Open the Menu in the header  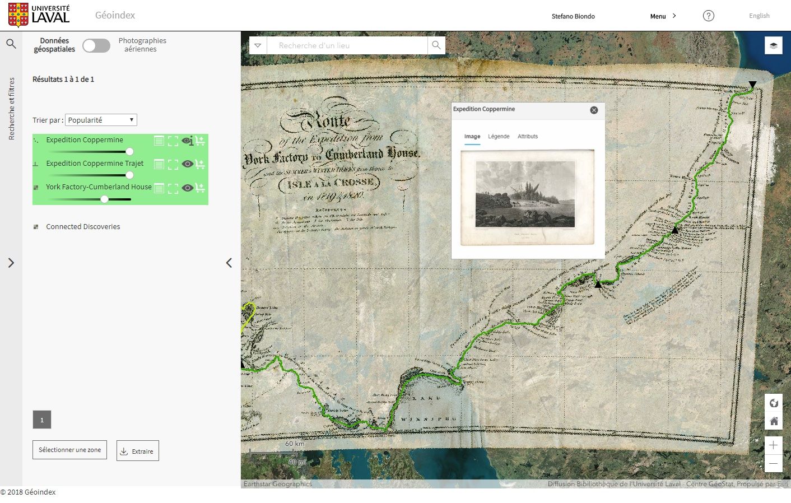[x=658, y=16]
